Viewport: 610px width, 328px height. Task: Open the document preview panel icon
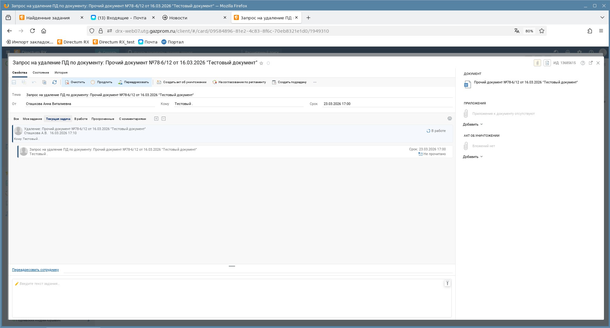pos(547,63)
